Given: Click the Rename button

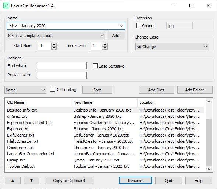Looking at the screenshot, I should [135, 181].
